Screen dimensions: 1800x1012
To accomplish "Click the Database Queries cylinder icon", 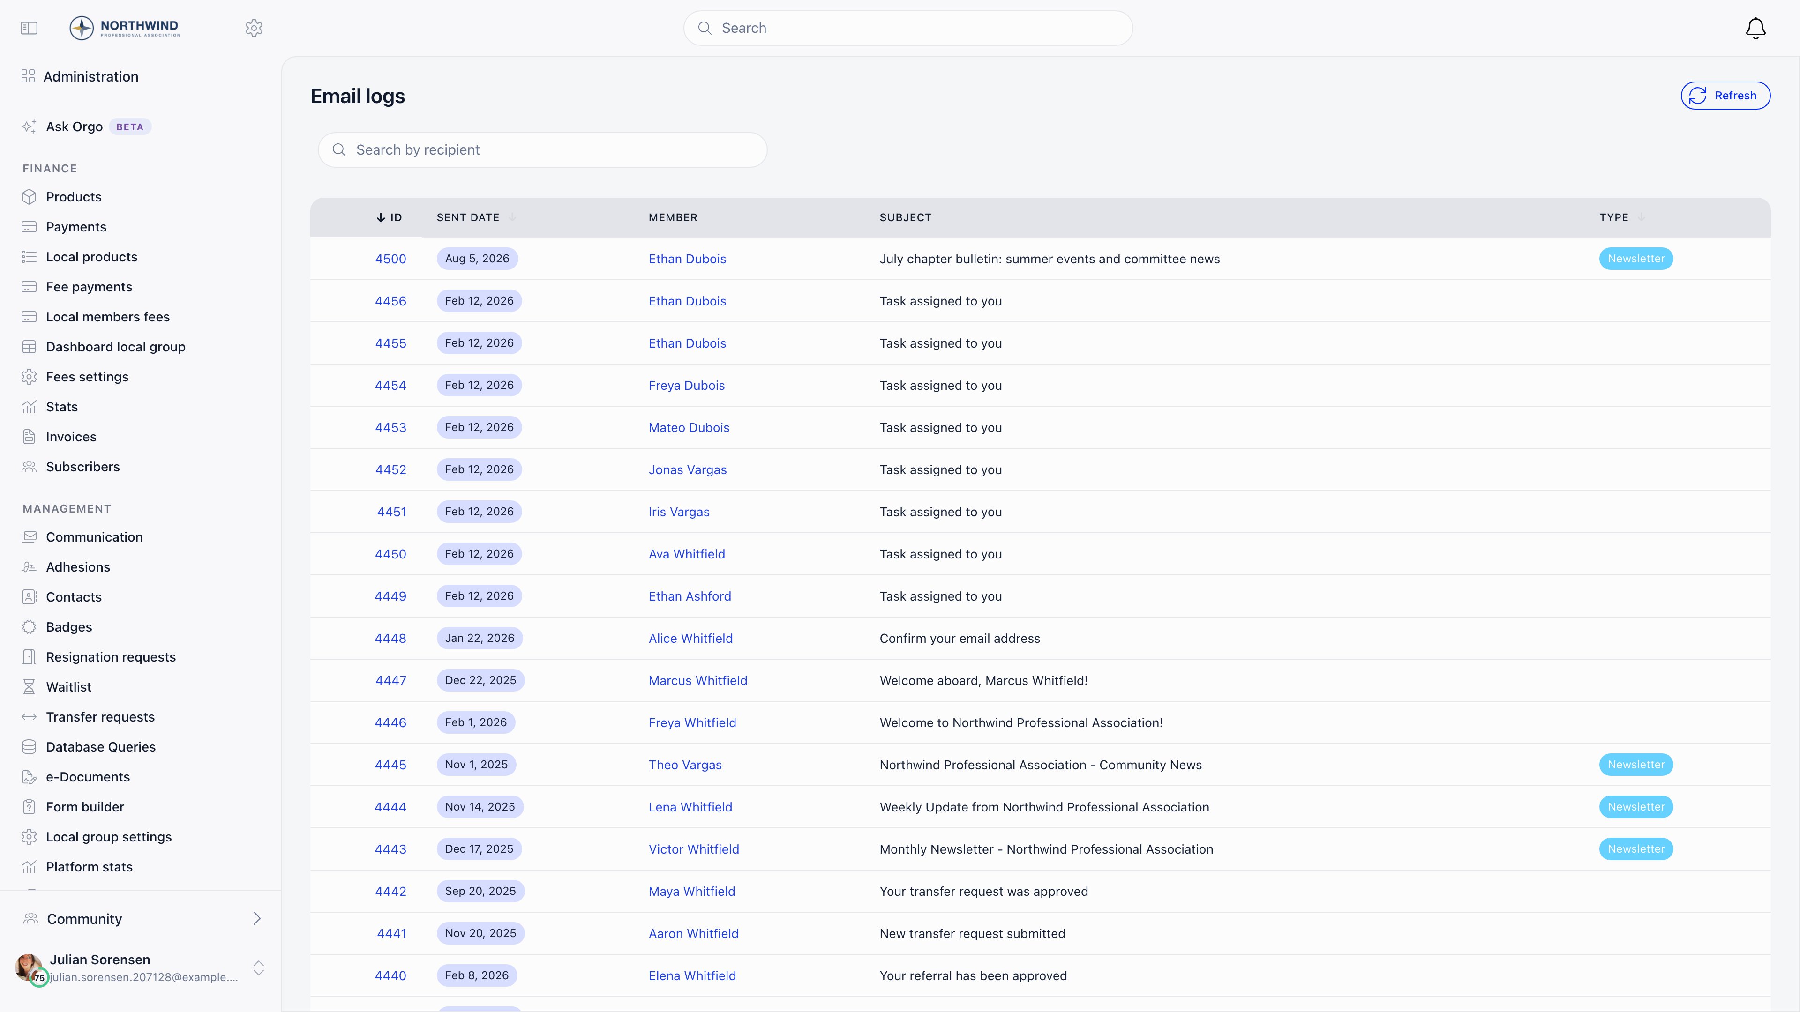I will pyautogui.click(x=29, y=747).
